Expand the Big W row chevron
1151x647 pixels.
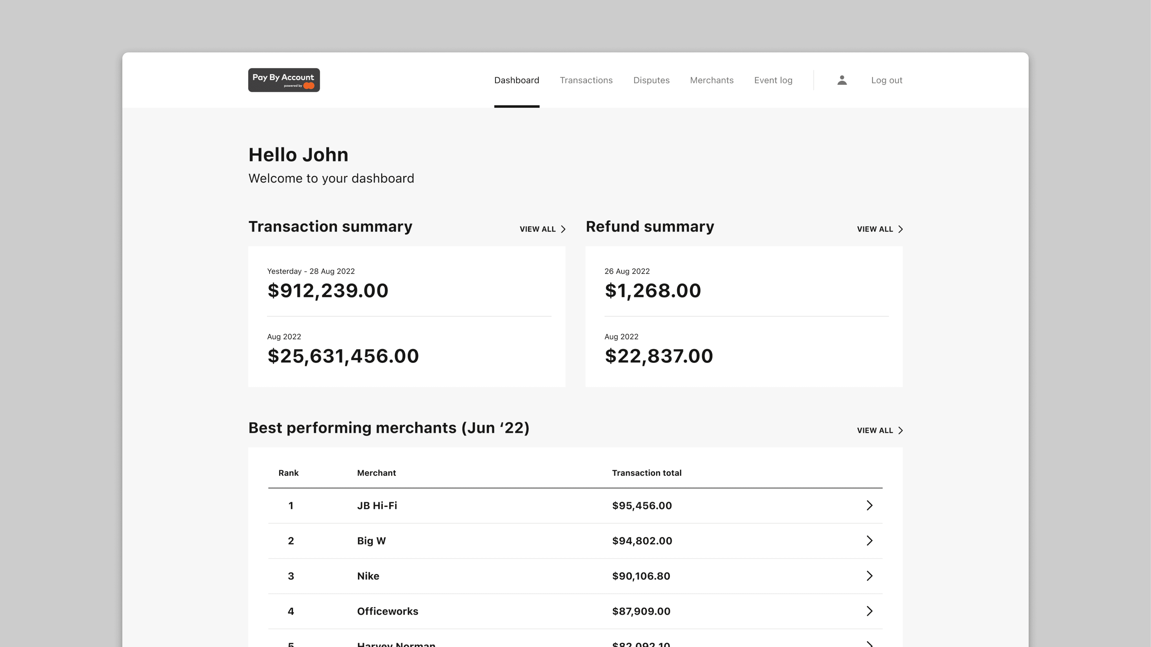(x=869, y=541)
